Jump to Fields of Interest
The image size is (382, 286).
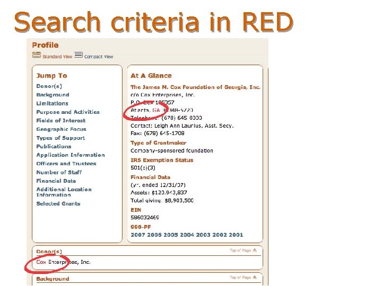tap(60, 120)
